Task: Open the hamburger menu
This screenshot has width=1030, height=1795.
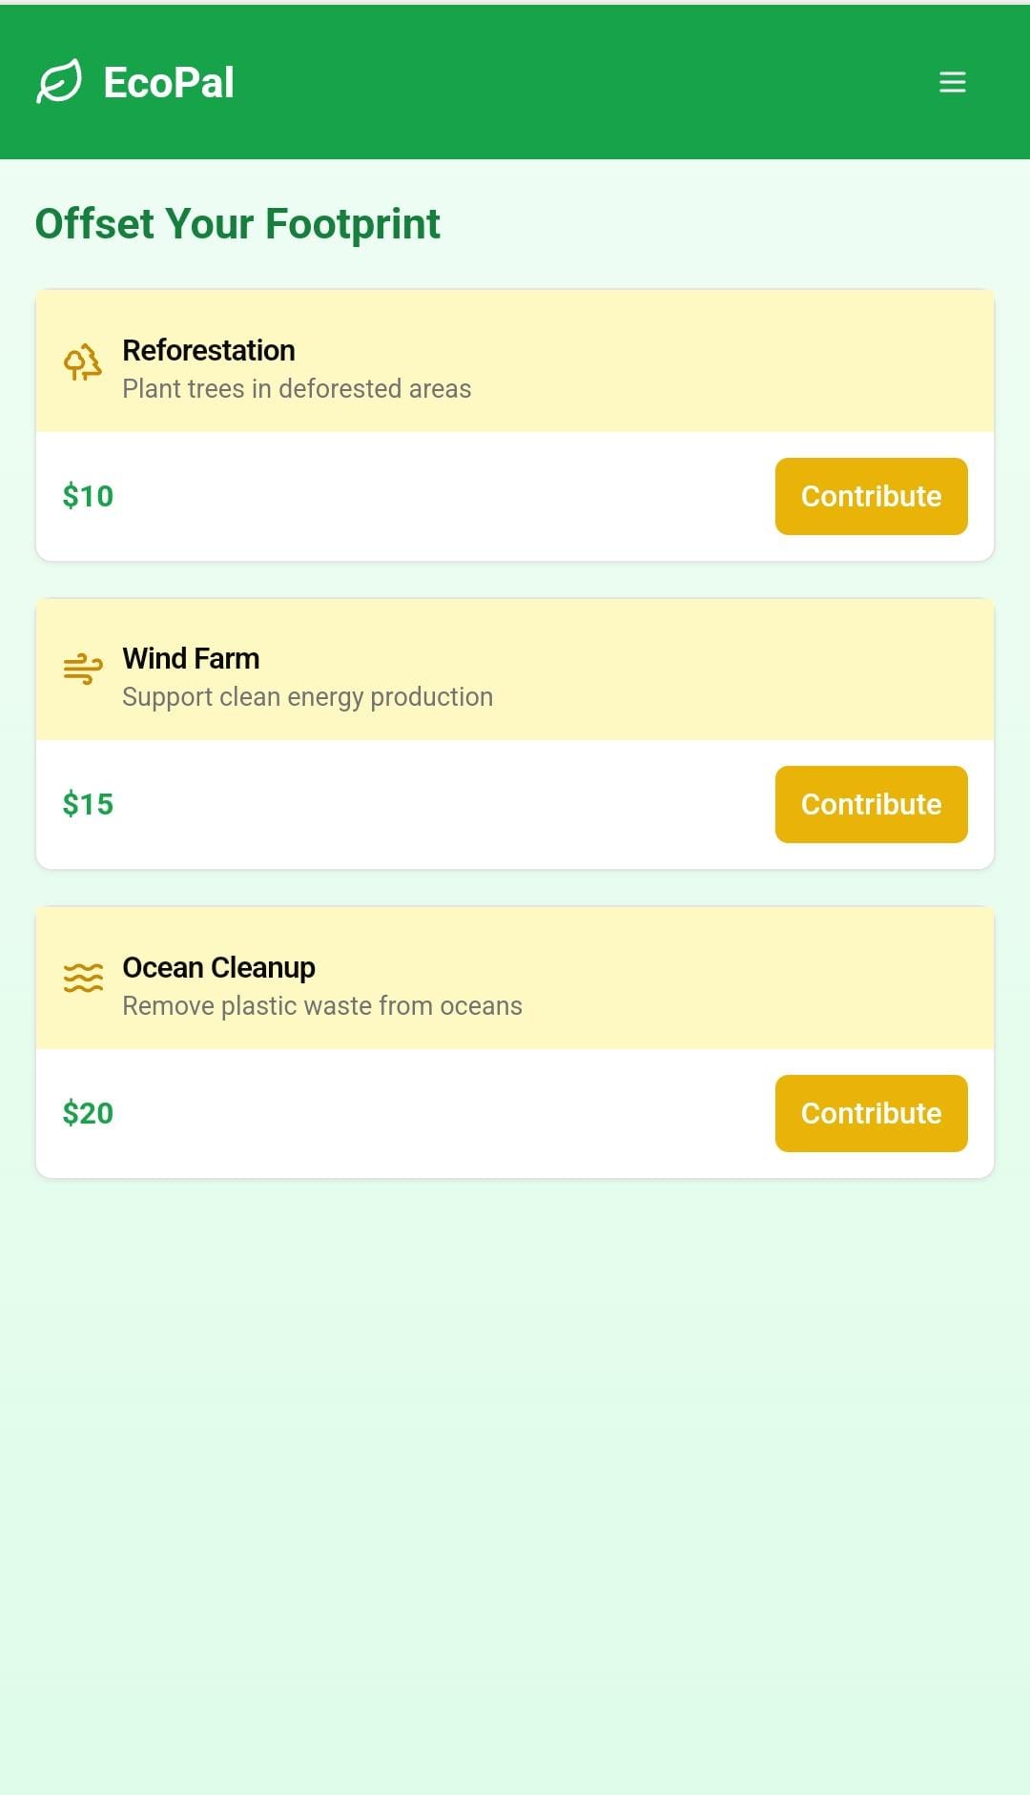Action: point(952,82)
